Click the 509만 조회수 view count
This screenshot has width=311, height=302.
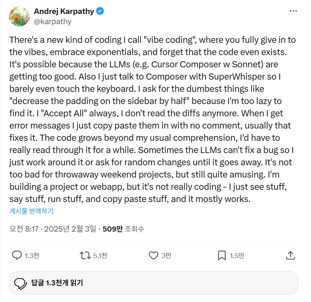click(123, 229)
